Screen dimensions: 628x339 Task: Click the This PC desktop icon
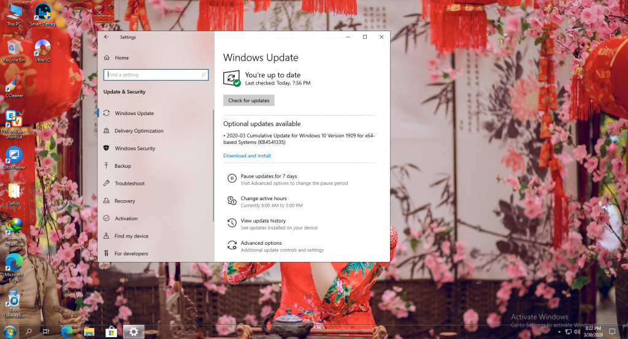pos(14,15)
